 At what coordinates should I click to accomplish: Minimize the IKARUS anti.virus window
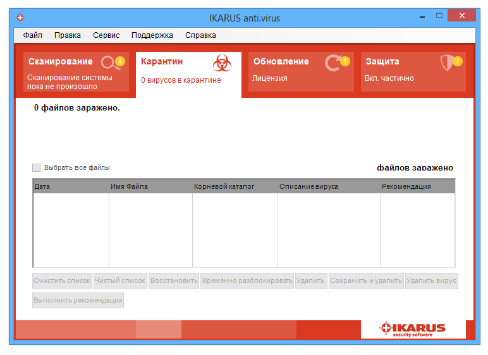pos(422,16)
